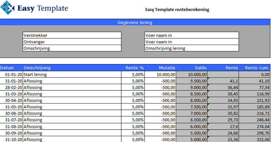Select saldo cell 5.000,00
Image resolution: width=271 pixels, height=142 pixels.
192,139
